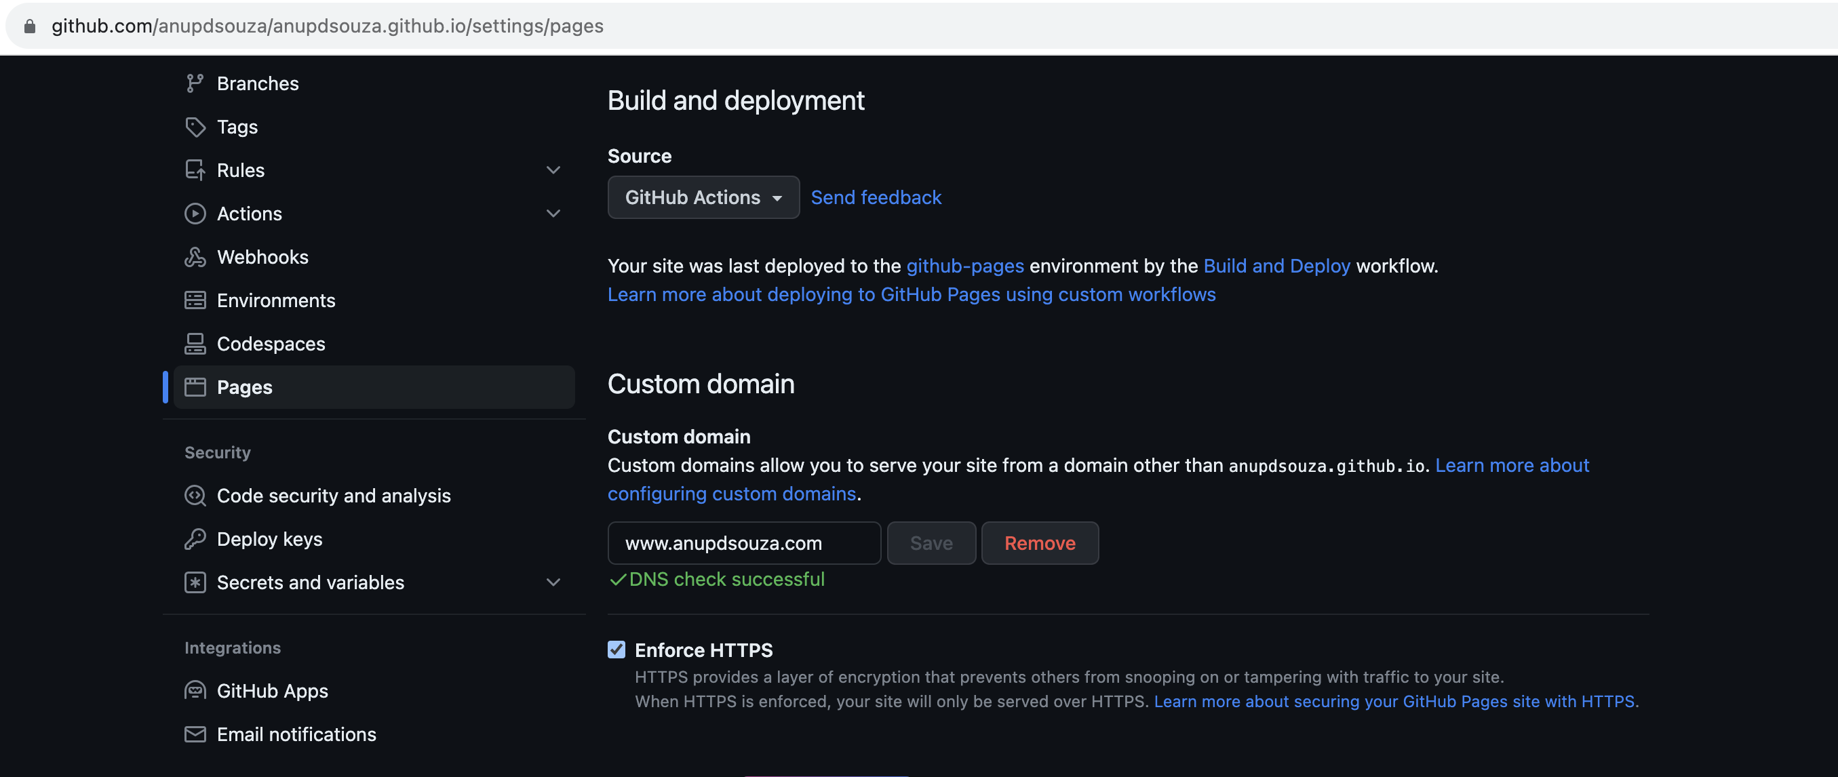Click the Email notifications envelope icon
Screen dimensions: 1838x777
(194, 734)
